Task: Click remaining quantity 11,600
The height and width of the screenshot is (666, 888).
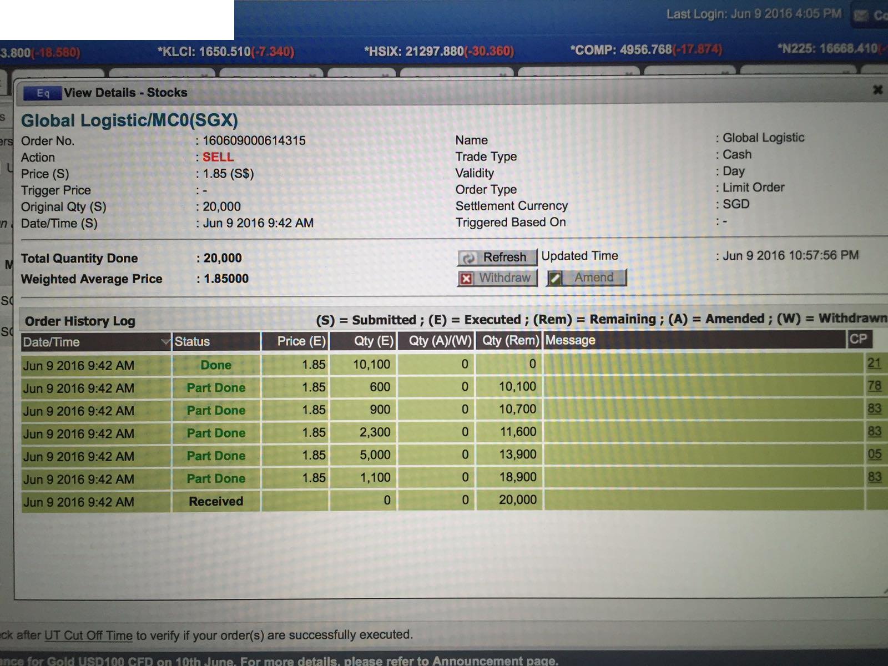Action: point(517,432)
